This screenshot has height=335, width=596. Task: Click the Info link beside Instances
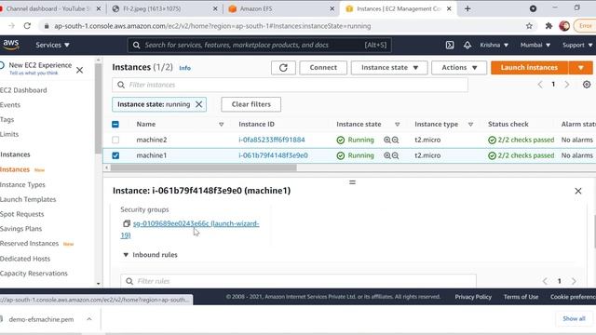coord(184,68)
